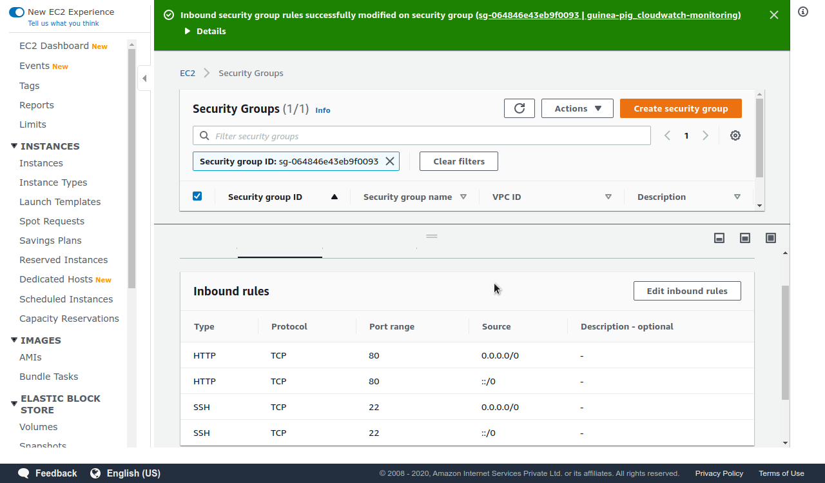Viewport: 825px width, 483px height.
Task: Select the 0.0.0.0/0 source of HTTP rule
Action: (500, 355)
